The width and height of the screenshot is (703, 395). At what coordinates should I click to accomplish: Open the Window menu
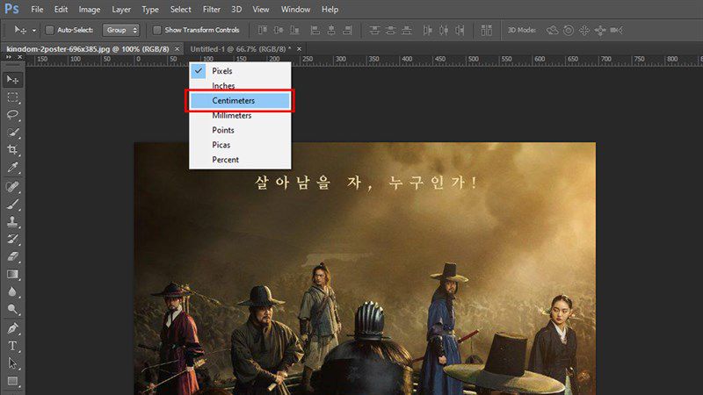tap(295, 9)
